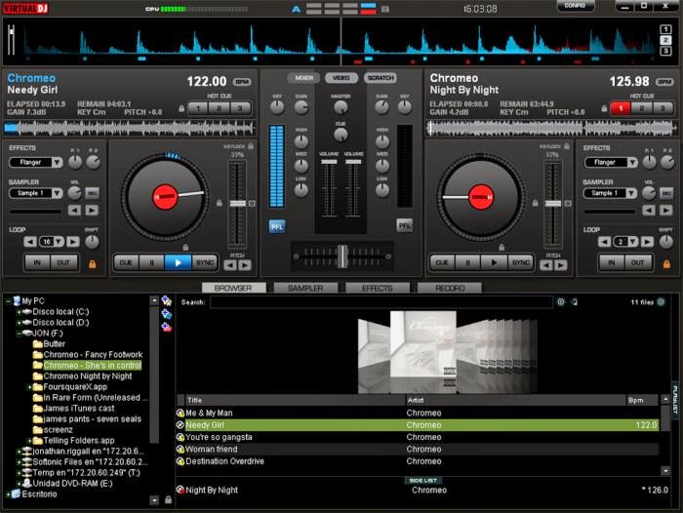Play the left deck track
Screen dimensions: 683x513
(178, 262)
